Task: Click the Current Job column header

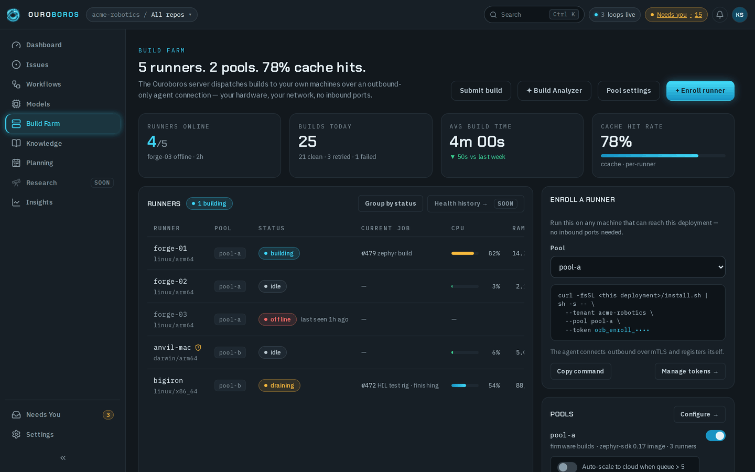Action: coord(385,228)
